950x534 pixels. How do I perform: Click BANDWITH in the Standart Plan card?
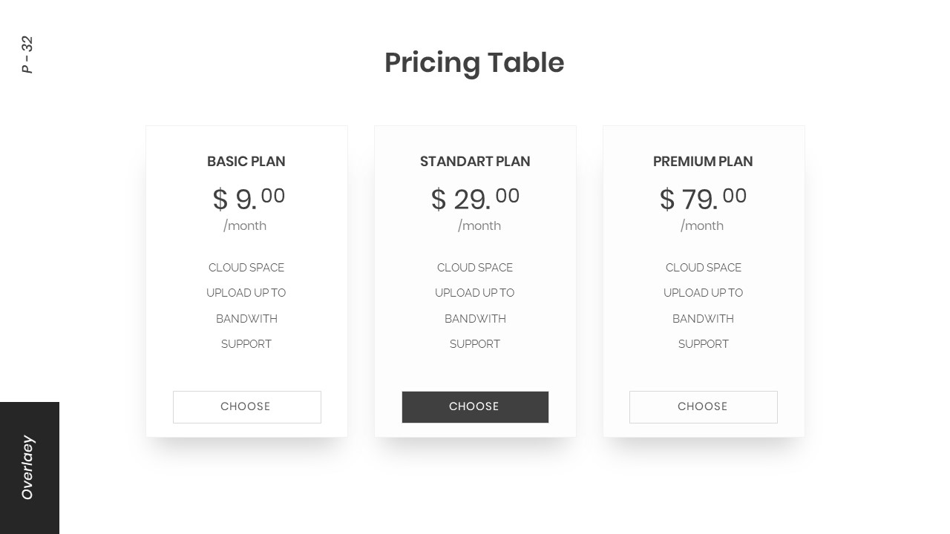click(x=475, y=319)
